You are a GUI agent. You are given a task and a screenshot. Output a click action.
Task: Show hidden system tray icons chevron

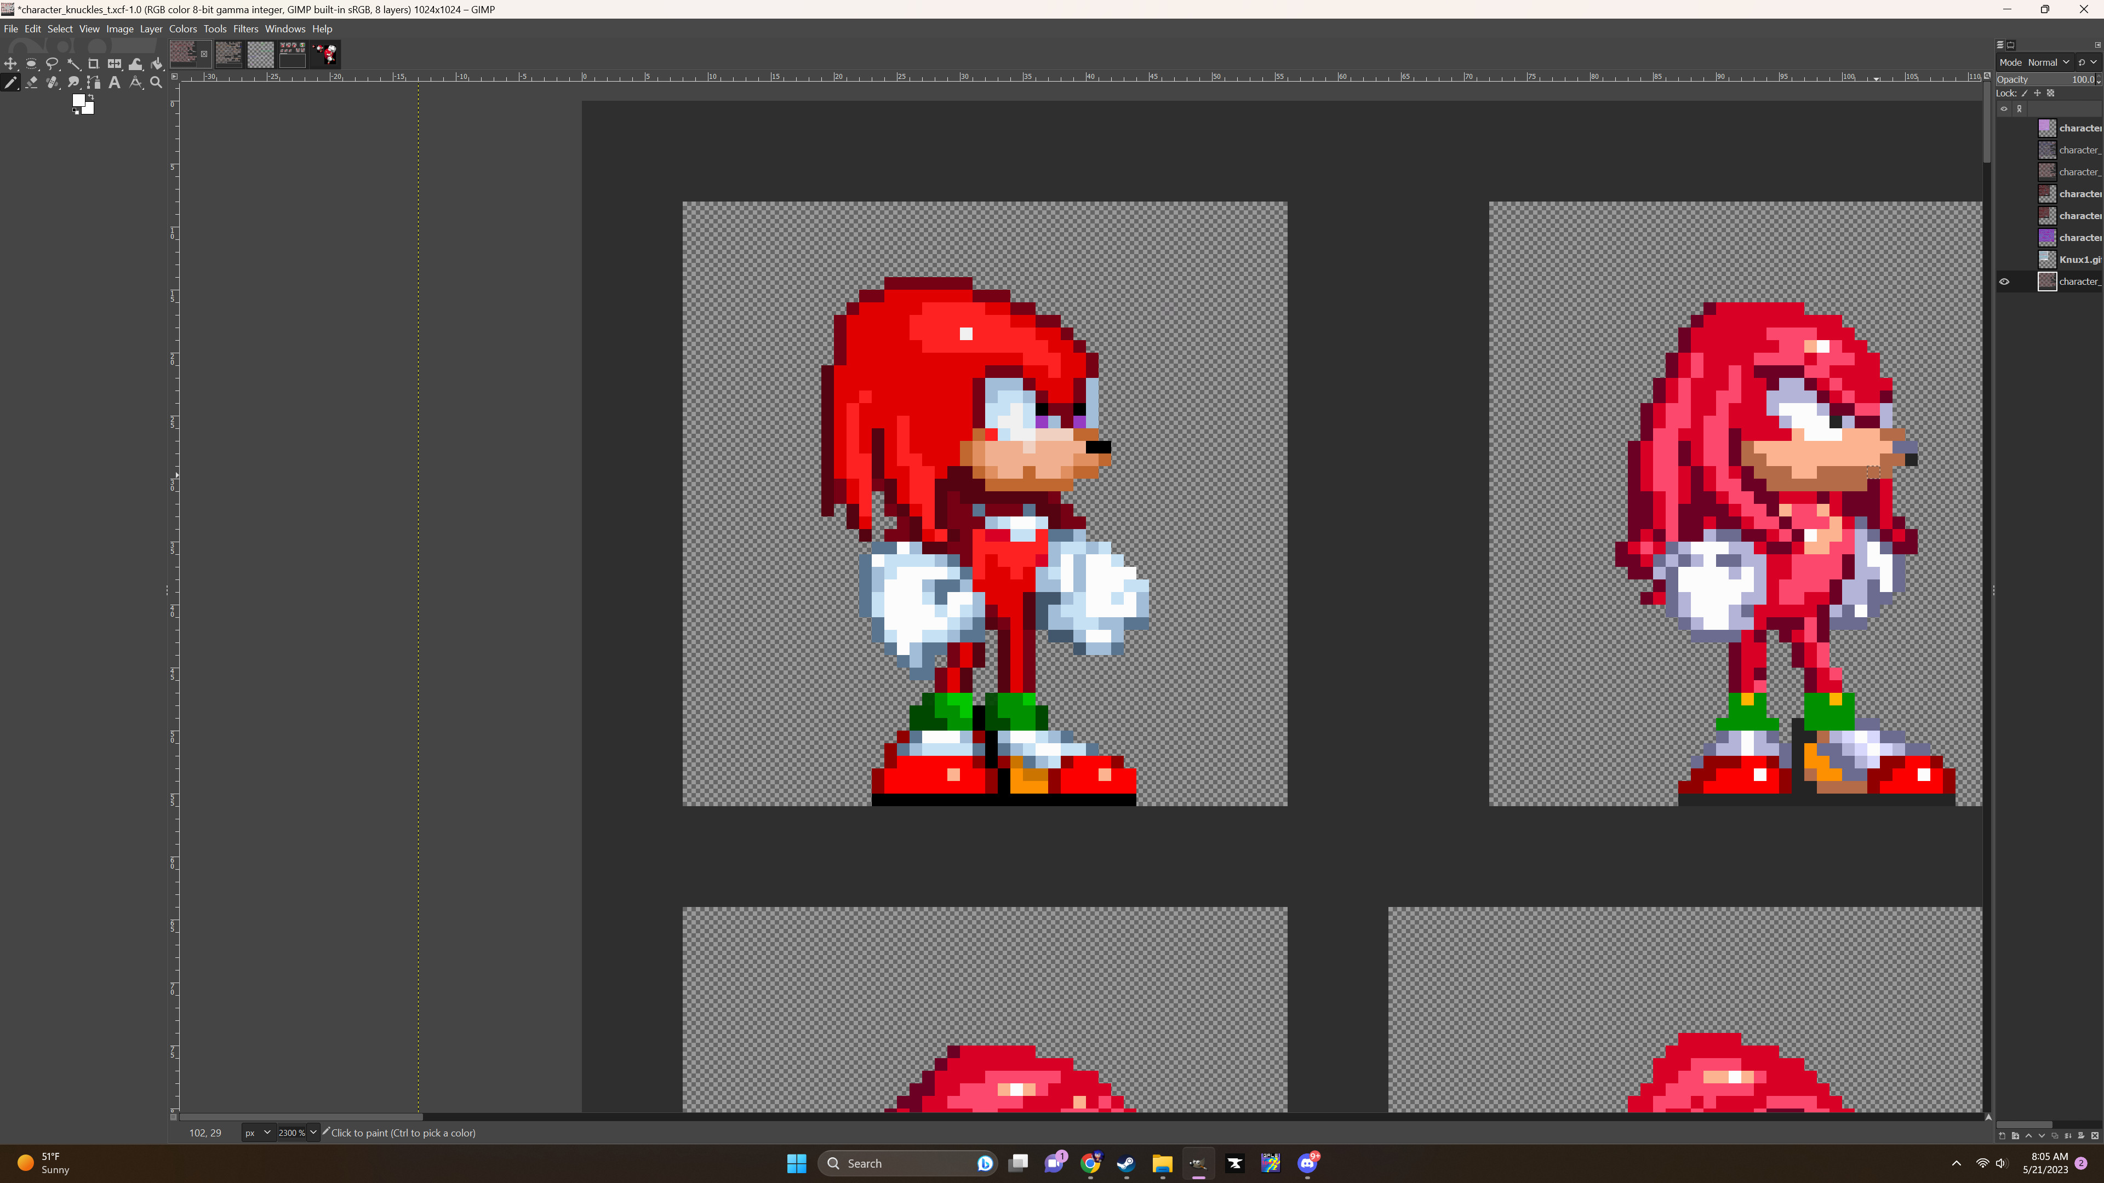click(1956, 1163)
